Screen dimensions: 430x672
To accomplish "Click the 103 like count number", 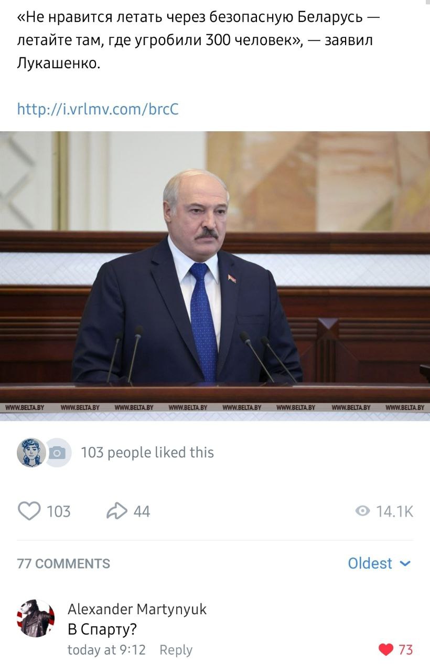I will [x=59, y=511].
